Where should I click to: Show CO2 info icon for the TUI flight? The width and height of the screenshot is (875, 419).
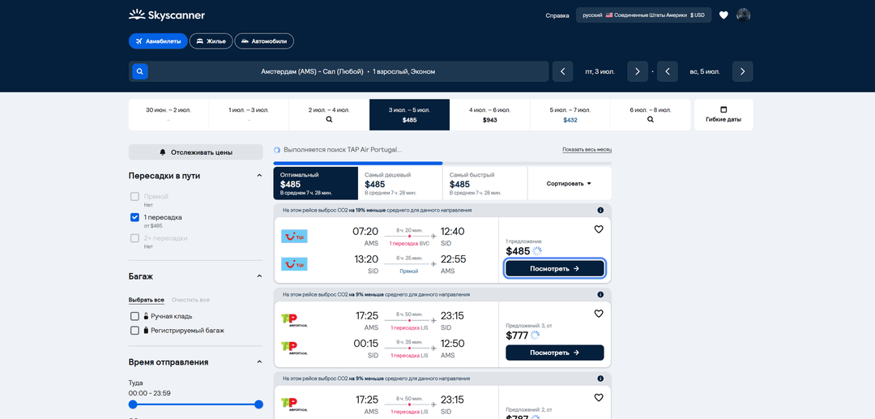600,211
